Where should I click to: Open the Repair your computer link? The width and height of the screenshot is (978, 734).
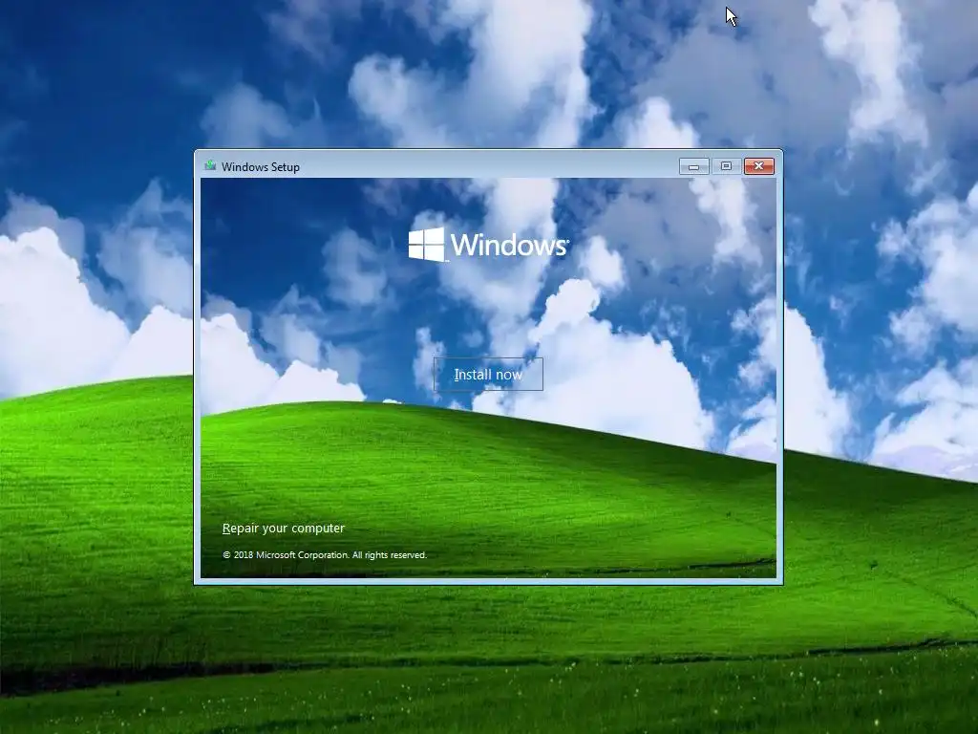point(283,528)
